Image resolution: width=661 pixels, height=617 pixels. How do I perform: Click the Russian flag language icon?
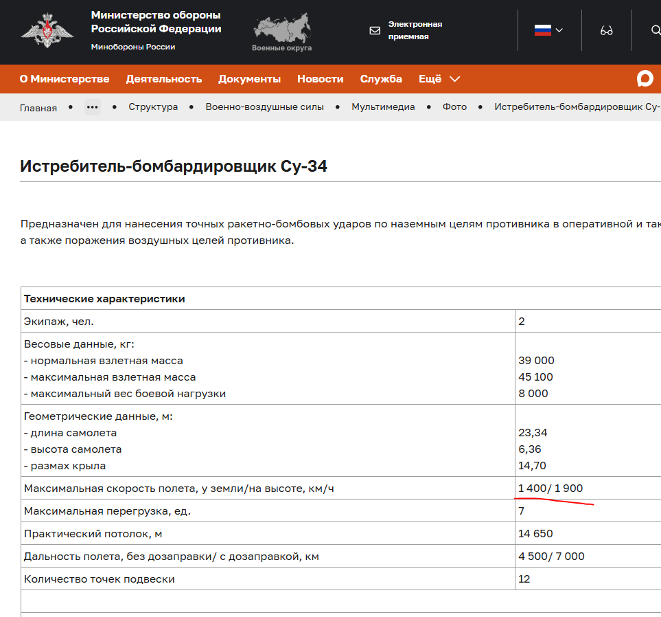coord(542,30)
